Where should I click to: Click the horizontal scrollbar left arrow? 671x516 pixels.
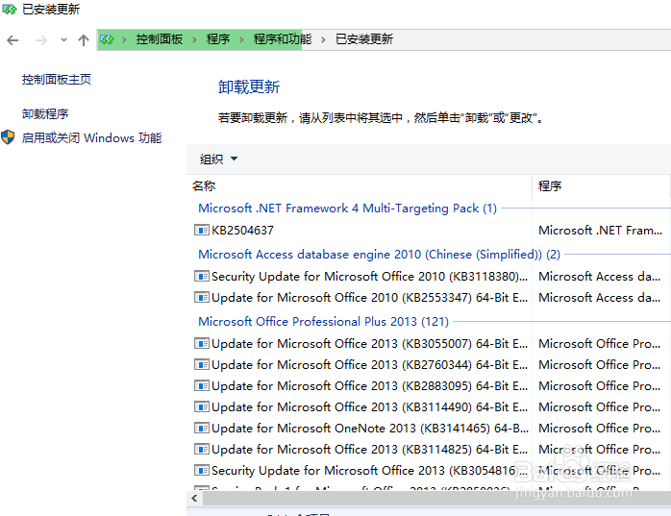click(x=195, y=498)
